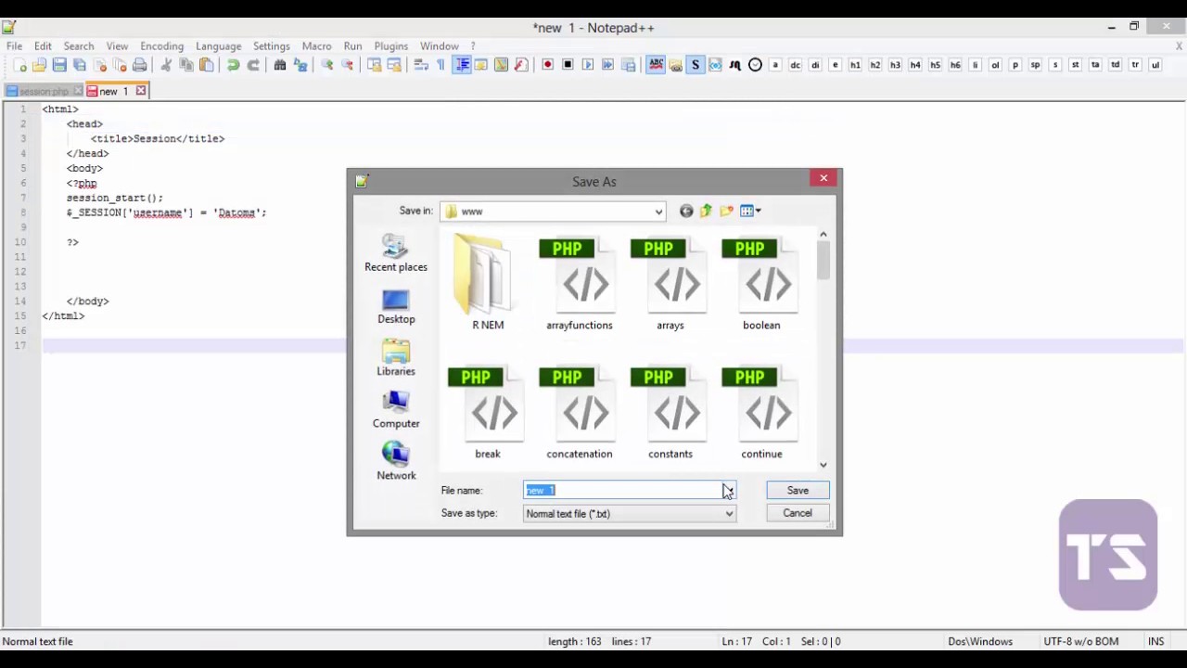Toggle Show All Characters pilcrow icon

tap(440, 65)
